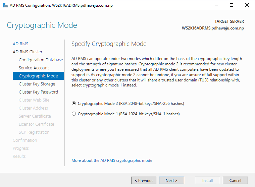
Task: Click the greyed-out Install button
Action: click(207, 180)
